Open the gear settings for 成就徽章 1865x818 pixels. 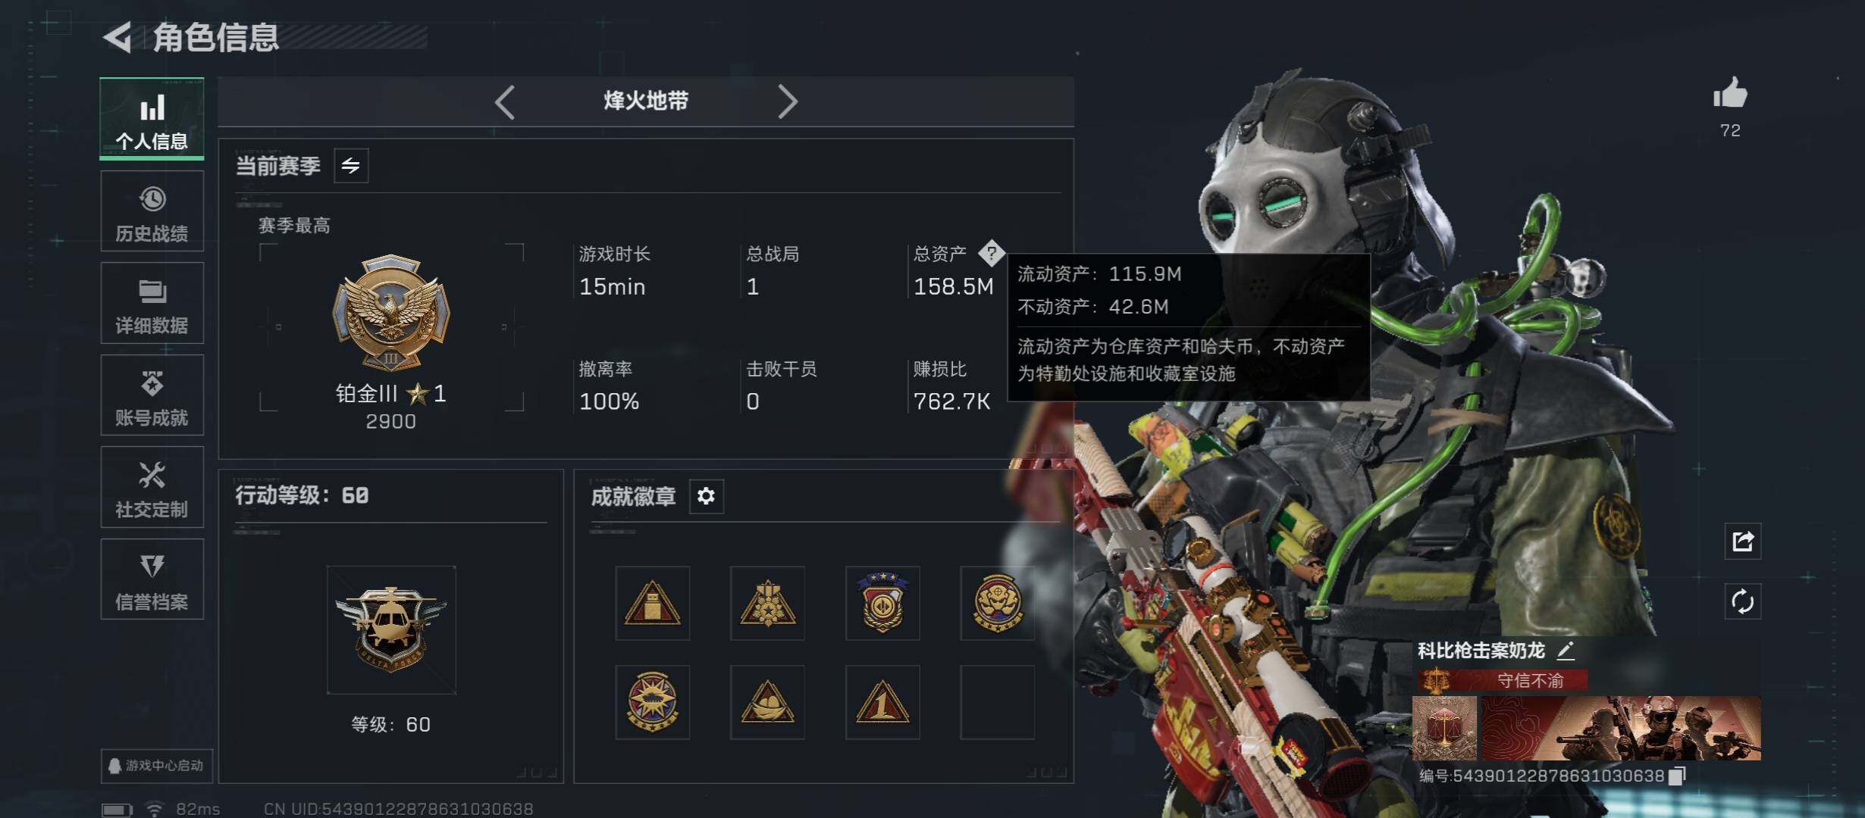706,496
